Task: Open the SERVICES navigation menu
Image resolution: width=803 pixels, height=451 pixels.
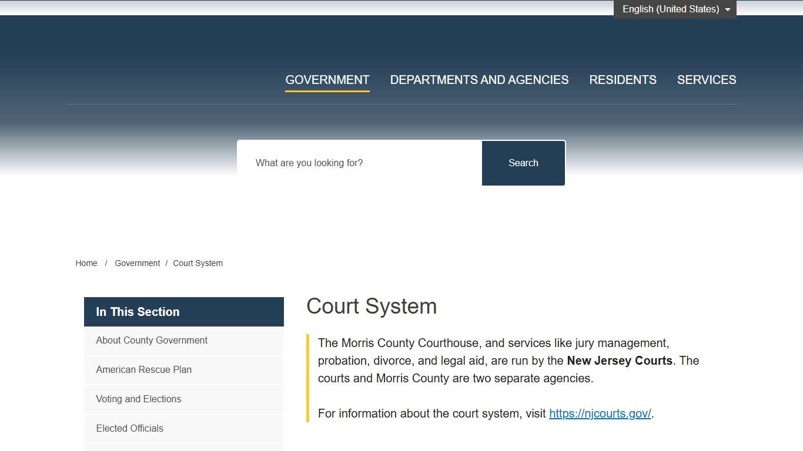Action: pos(707,80)
